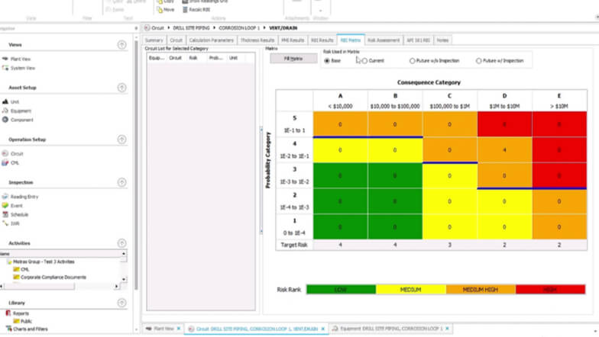Select the Current risk radio button
Image resolution: width=599 pixels, height=337 pixels.
point(365,61)
